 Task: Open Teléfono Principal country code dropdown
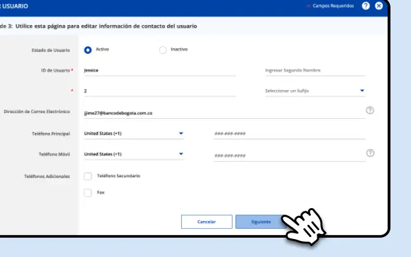(x=134, y=134)
